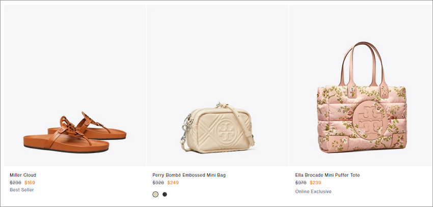Viewport: 433px width, 207px height.
Task: Click the crossed-out $328 original price
Action: (158, 183)
